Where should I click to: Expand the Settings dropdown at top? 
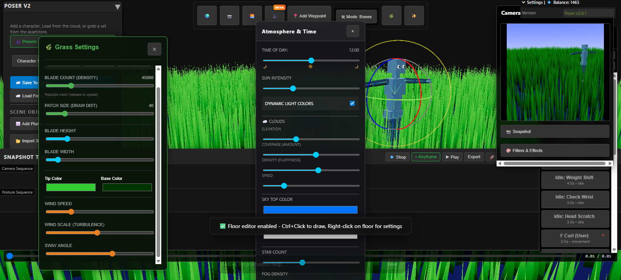[x=533, y=2]
